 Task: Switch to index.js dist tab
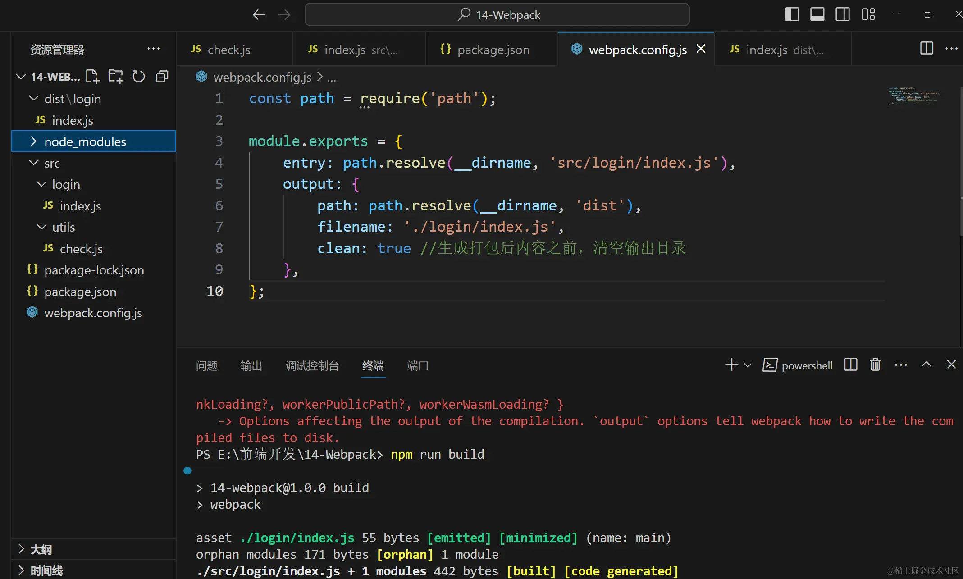point(783,49)
